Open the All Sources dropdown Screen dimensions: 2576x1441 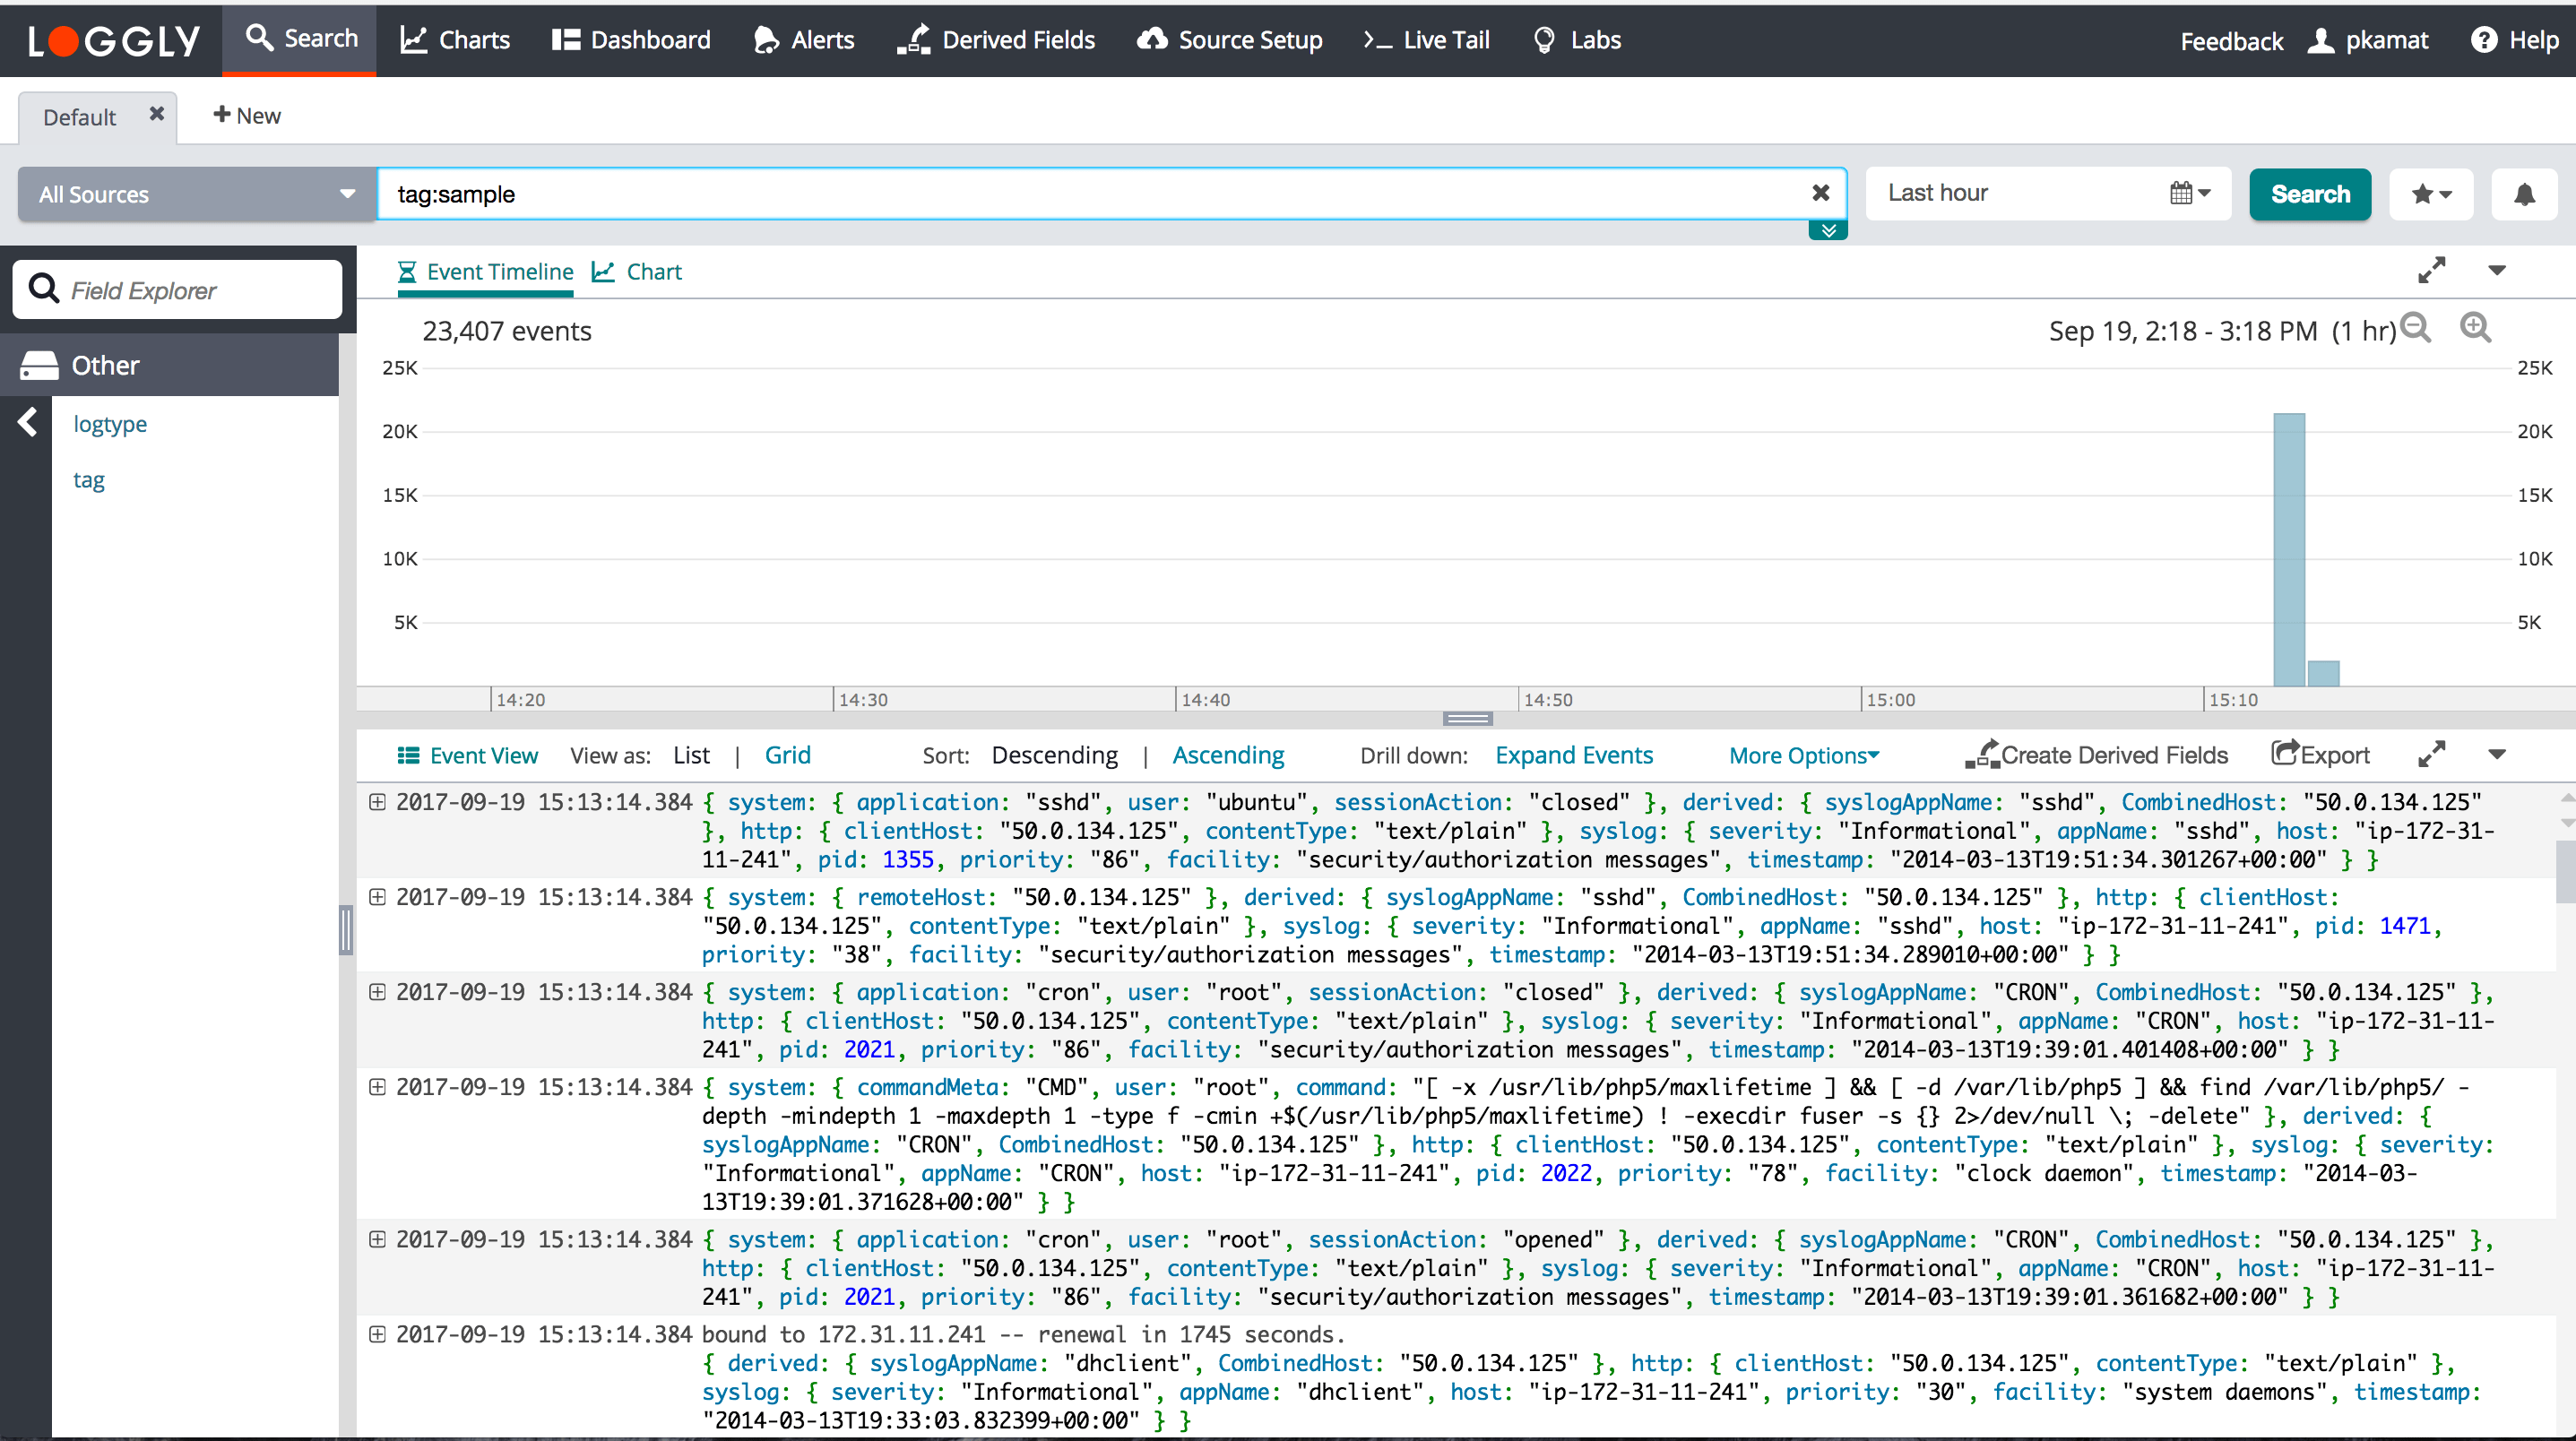(x=197, y=194)
